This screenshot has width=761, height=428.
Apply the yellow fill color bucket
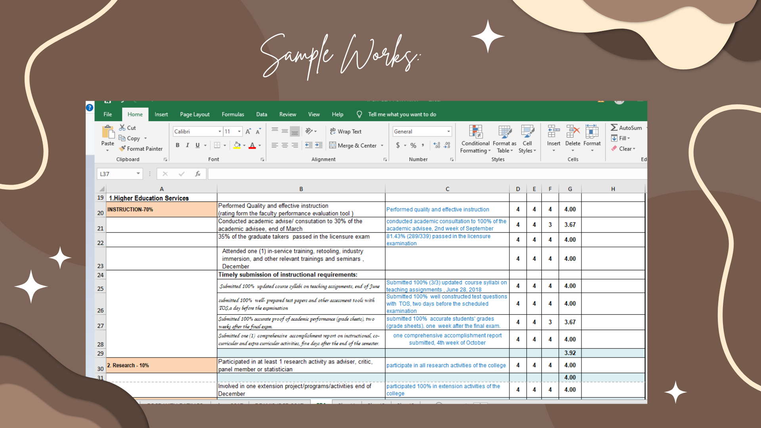[x=237, y=145]
